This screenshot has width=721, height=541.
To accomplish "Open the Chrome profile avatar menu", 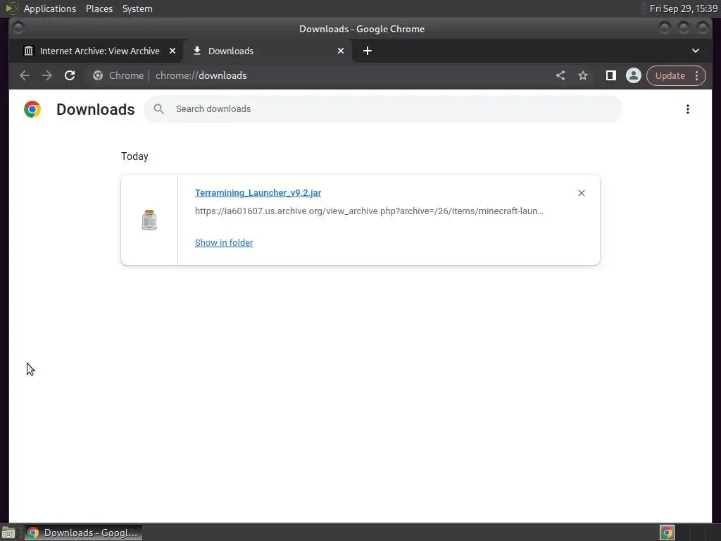I will click(x=633, y=75).
